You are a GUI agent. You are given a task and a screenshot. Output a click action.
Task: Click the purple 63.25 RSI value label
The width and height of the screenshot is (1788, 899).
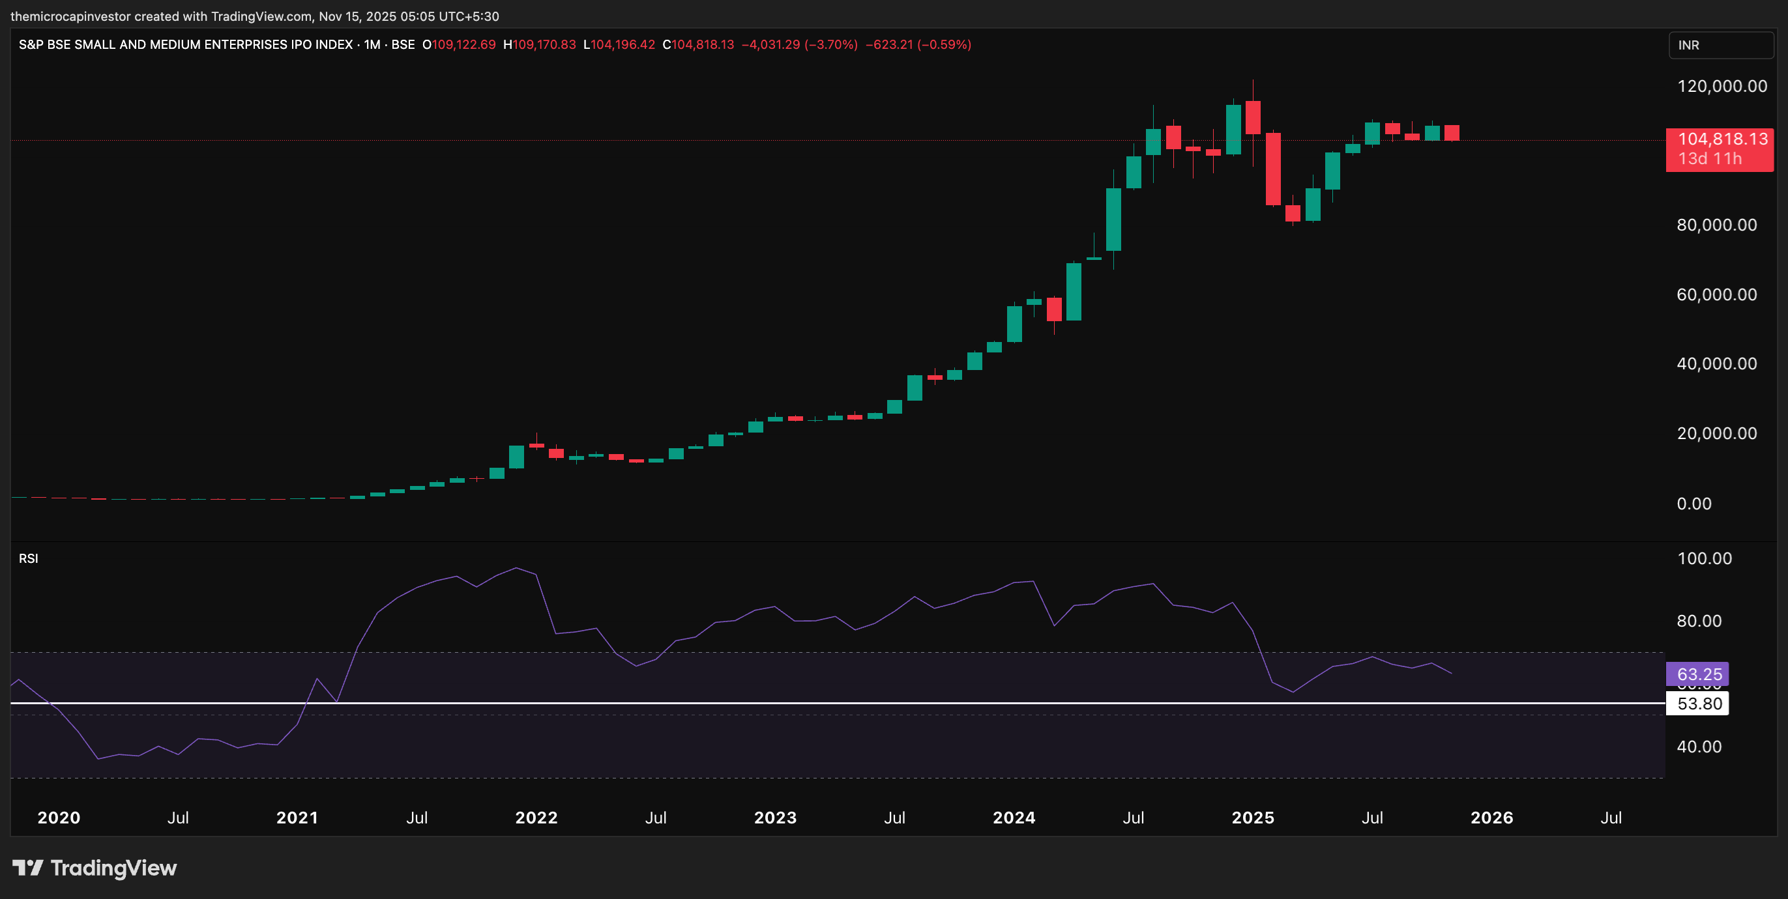point(1699,674)
